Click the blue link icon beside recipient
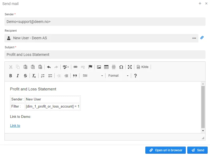 coord(202,38)
